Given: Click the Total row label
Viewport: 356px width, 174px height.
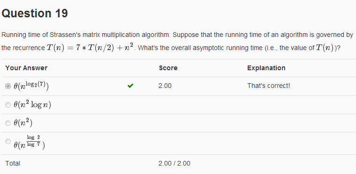Looking at the screenshot, I should tap(13, 163).
